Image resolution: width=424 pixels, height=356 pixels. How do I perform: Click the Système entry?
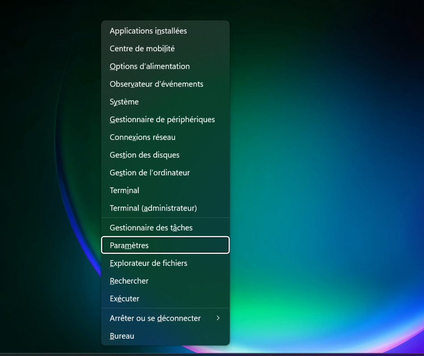pos(124,102)
